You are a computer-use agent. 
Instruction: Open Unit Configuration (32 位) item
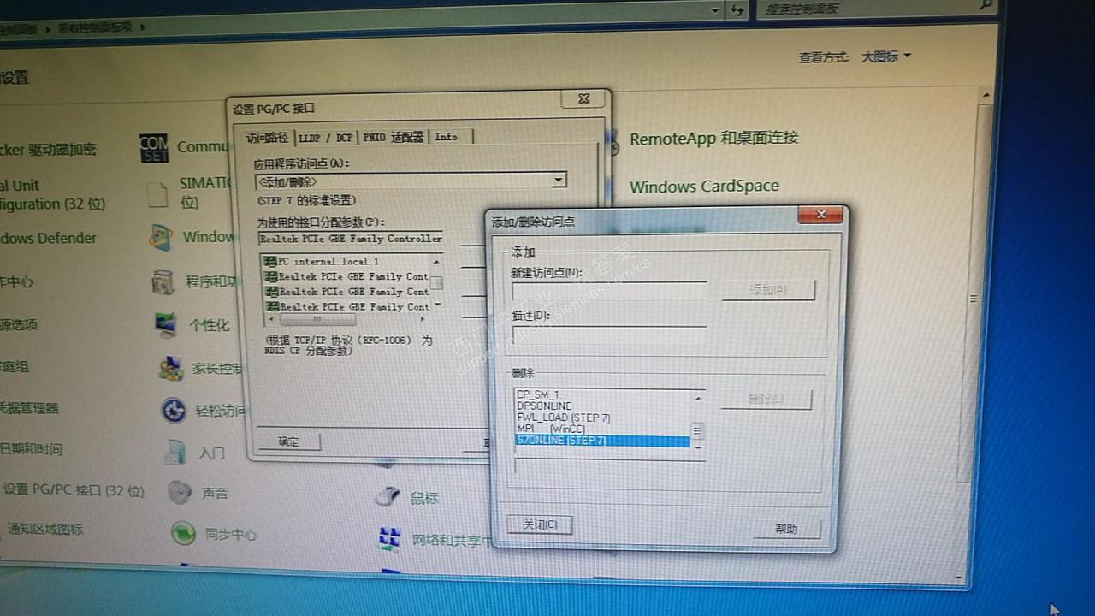point(52,194)
